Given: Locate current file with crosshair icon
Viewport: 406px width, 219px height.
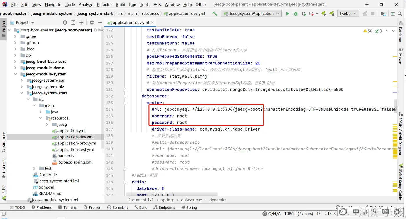Looking at the screenshot, I should point(65,23).
